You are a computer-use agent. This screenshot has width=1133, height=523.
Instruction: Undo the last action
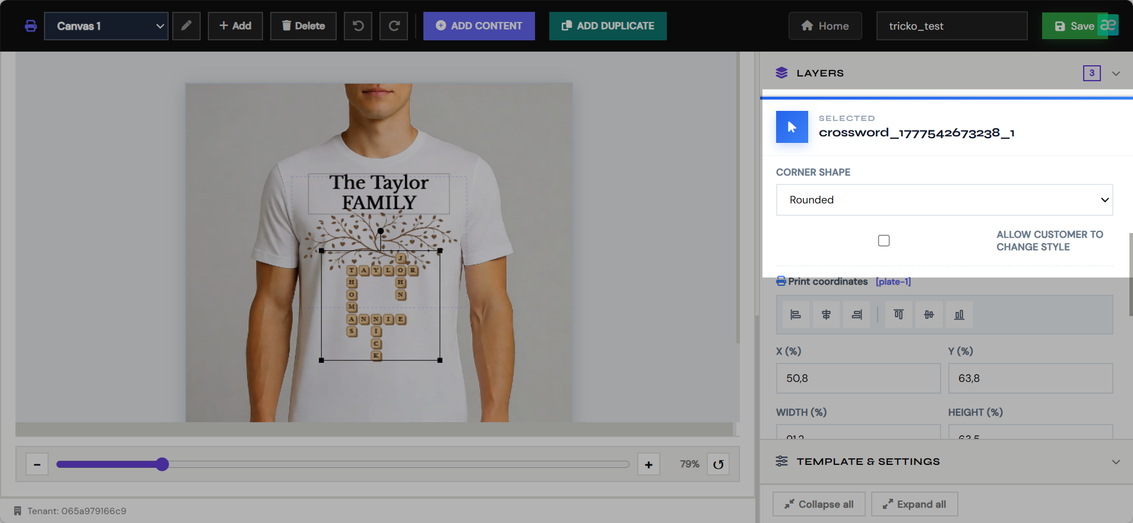click(358, 26)
